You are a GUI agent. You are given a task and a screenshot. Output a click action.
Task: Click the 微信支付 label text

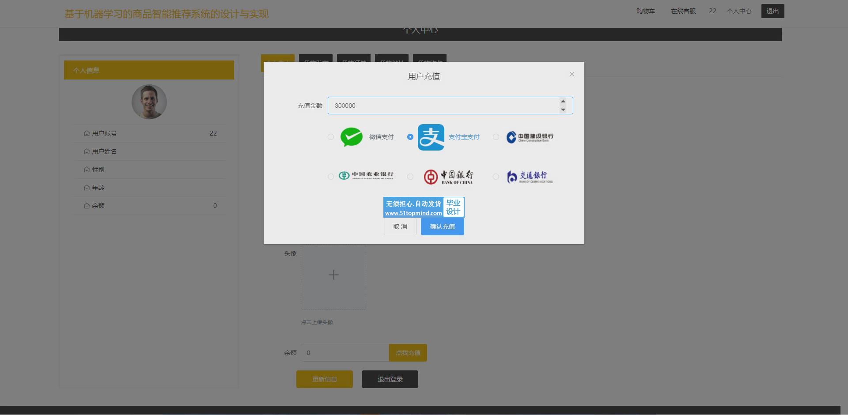381,137
